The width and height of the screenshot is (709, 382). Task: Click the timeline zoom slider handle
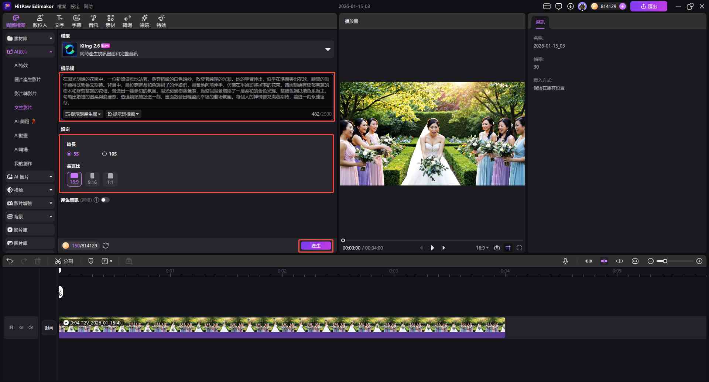click(665, 261)
